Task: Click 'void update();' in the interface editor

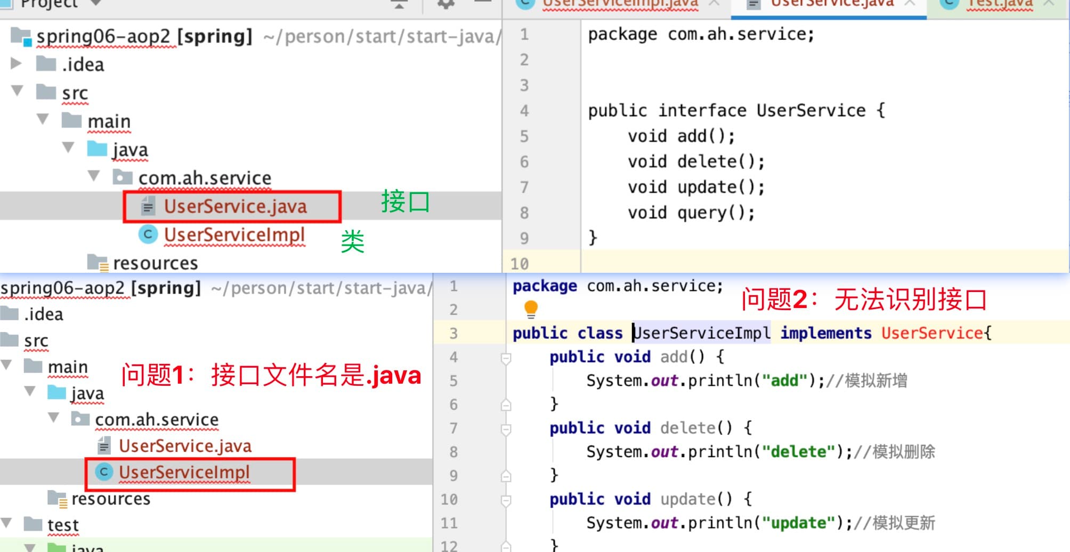Action: coord(696,188)
